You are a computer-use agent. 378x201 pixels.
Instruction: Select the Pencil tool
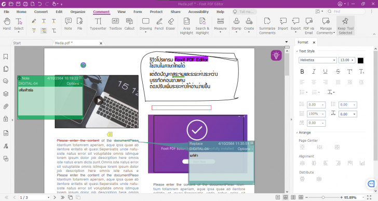pos(159,24)
